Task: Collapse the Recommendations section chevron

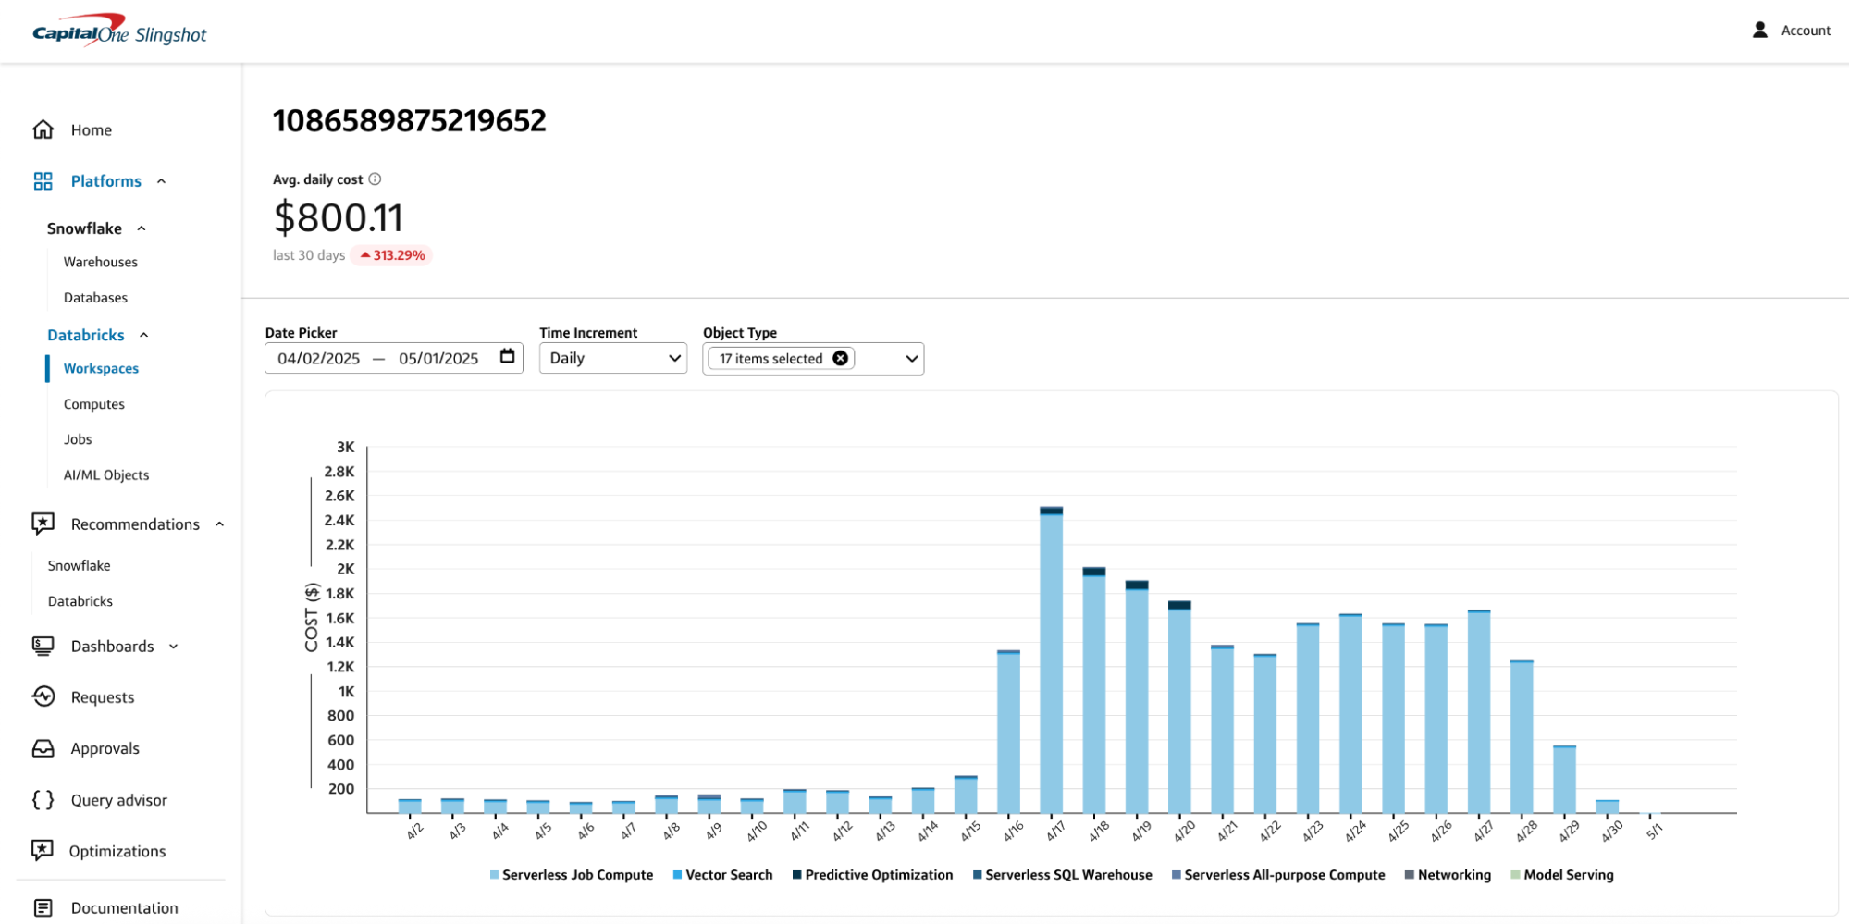Action: coord(220,524)
